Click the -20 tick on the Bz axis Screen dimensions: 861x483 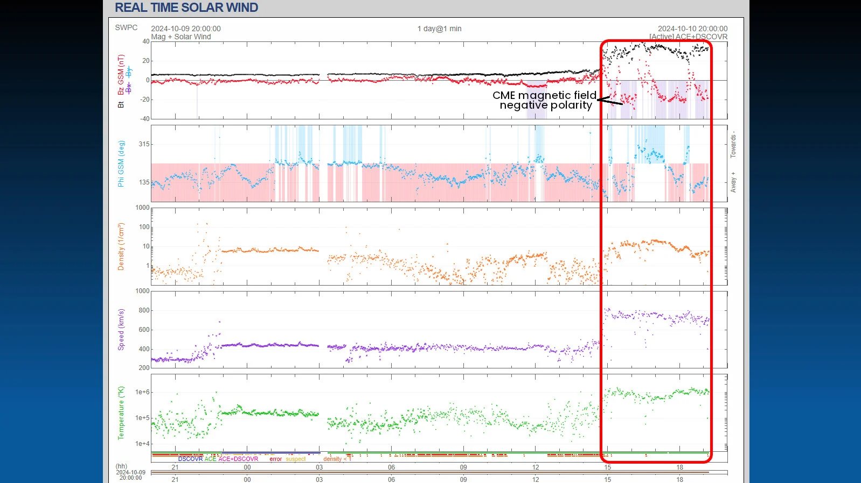144,100
